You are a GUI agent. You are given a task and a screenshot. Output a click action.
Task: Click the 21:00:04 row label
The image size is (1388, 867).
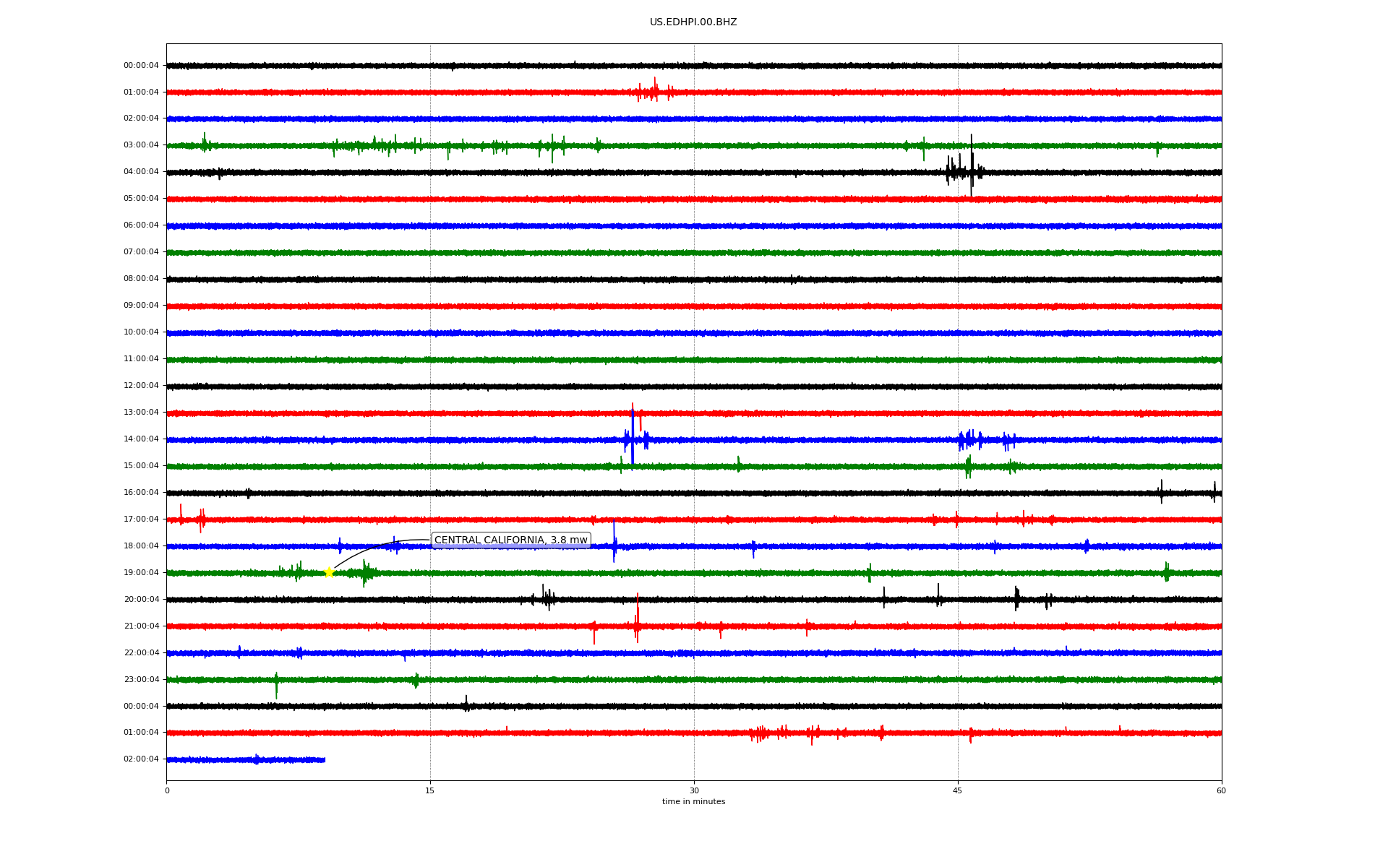(141, 626)
